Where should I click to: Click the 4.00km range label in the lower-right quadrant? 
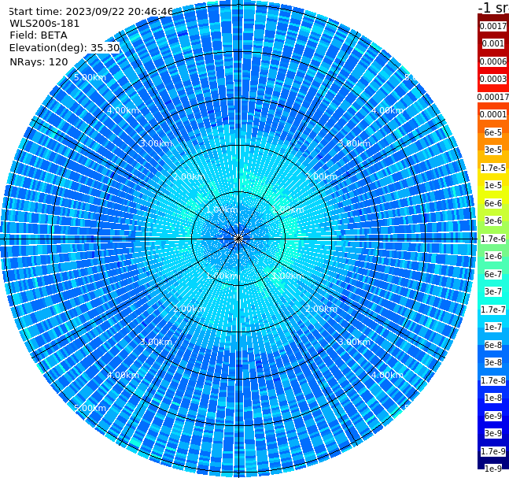[x=387, y=375]
